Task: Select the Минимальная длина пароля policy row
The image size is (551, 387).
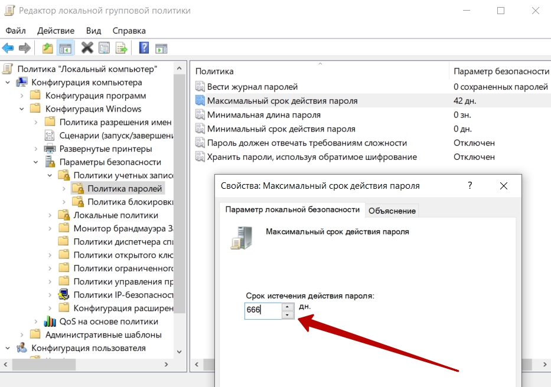Action: (x=263, y=114)
